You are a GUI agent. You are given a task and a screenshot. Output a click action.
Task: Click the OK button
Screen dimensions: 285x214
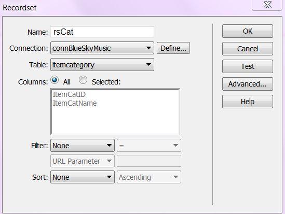(x=248, y=31)
